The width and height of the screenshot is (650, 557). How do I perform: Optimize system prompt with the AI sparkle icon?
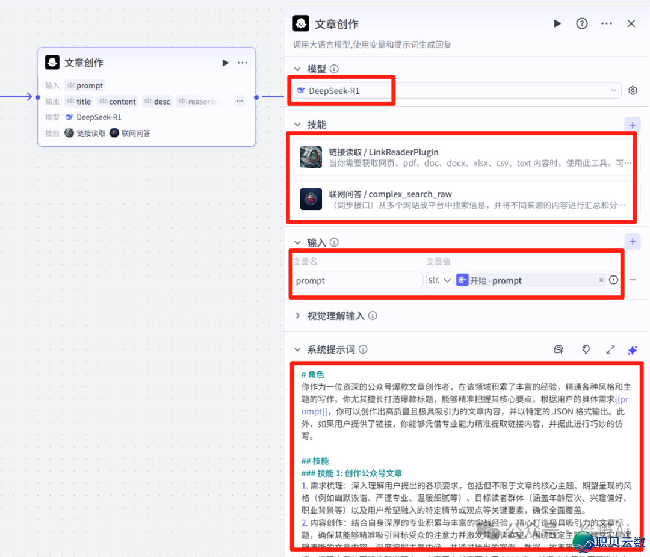[x=633, y=349]
